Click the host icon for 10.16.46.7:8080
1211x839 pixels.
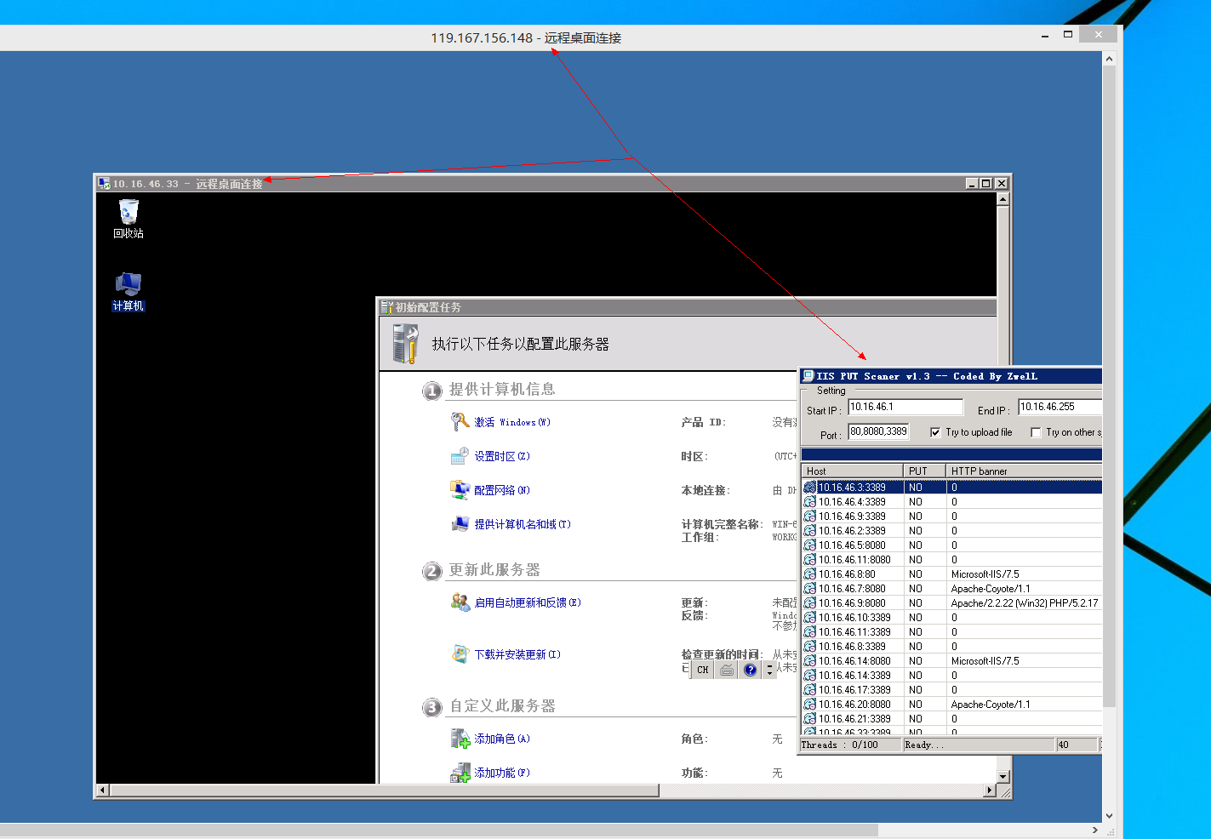coord(810,589)
